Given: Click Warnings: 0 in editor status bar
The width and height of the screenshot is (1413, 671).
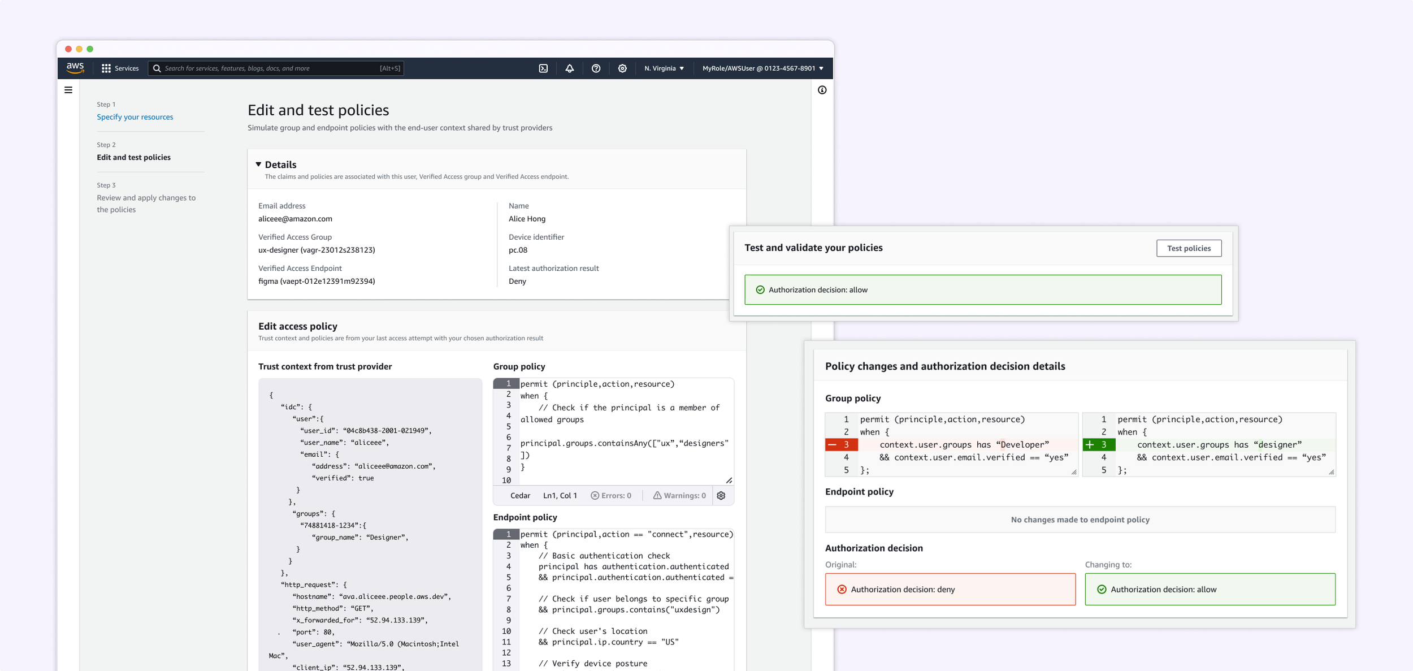Looking at the screenshot, I should [679, 495].
